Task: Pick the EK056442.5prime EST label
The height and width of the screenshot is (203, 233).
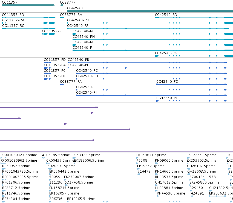Action: 64,171
